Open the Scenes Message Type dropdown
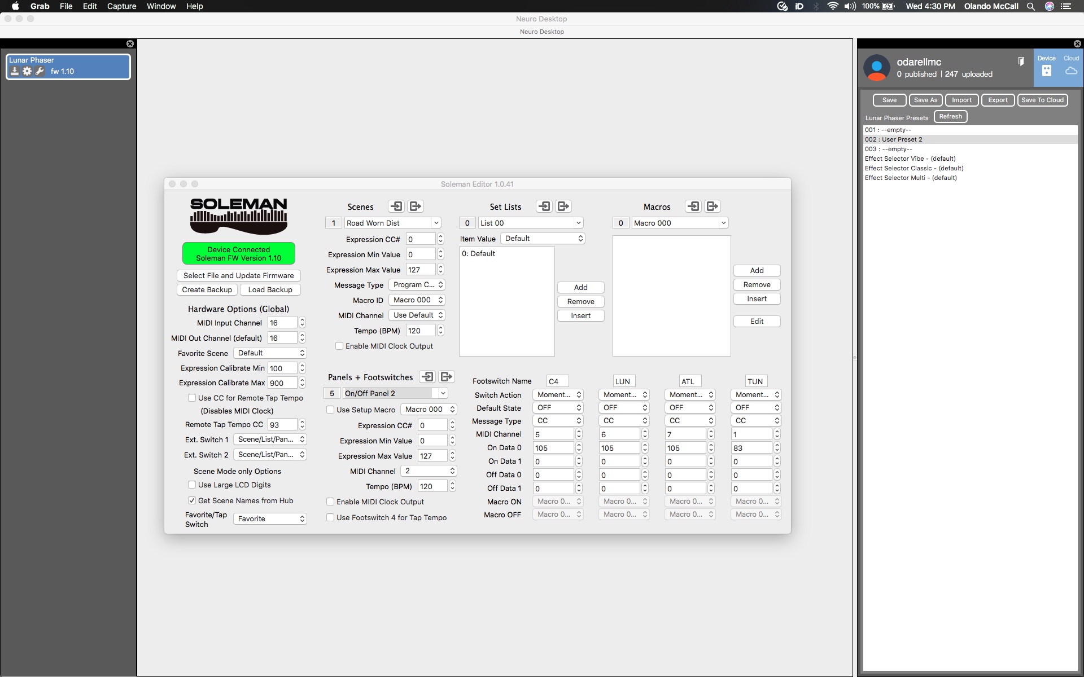This screenshot has height=677, width=1084. click(417, 285)
